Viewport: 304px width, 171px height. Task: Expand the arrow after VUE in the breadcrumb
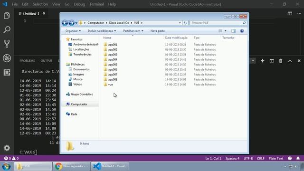(x=142, y=23)
